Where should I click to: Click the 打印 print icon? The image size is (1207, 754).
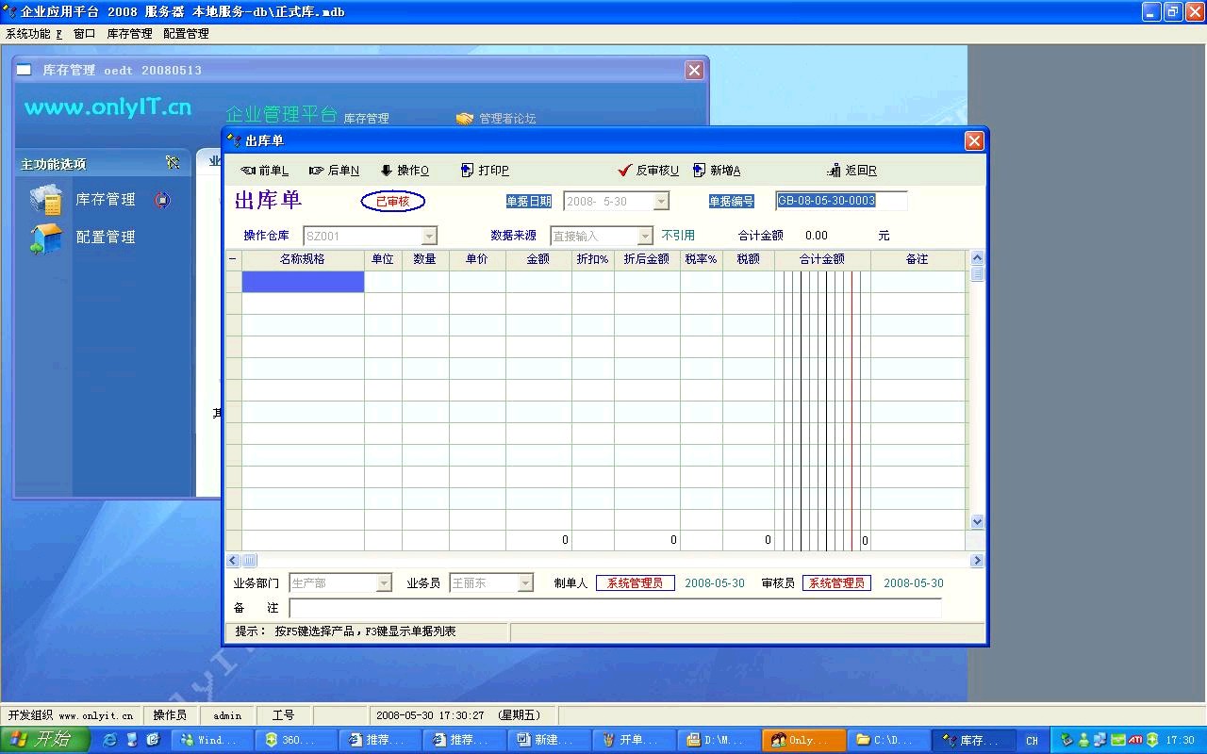click(x=467, y=171)
